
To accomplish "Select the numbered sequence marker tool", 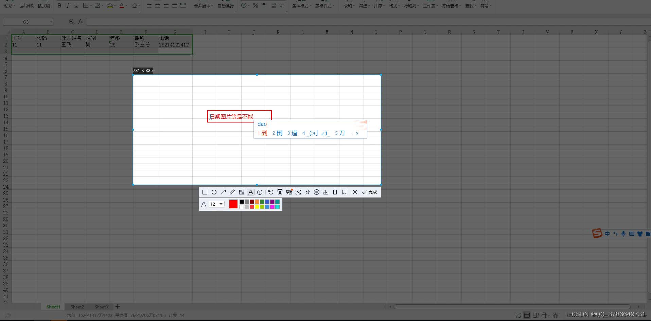I will point(260,192).
